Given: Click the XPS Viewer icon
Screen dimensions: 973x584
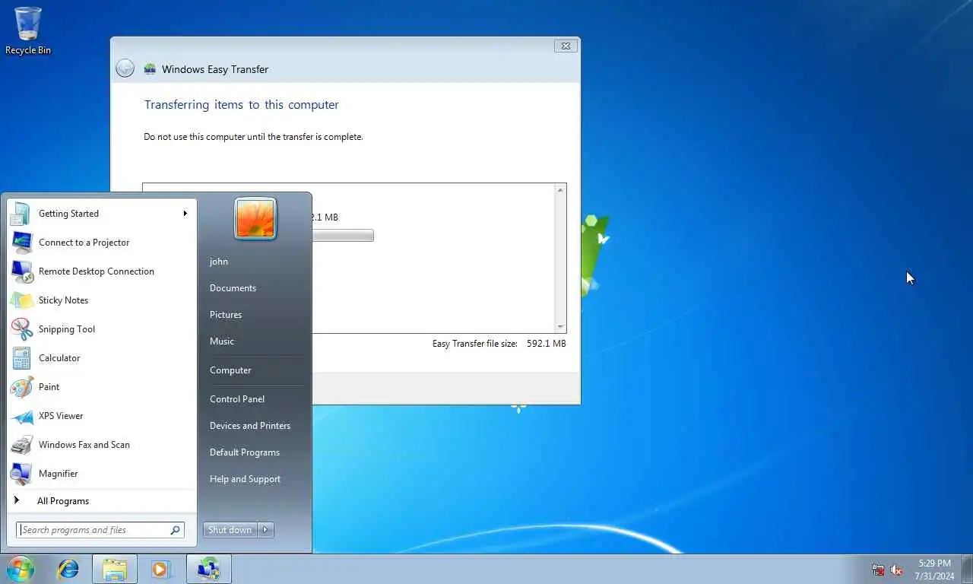Looking at the screenshot, I should pos(21,416).
